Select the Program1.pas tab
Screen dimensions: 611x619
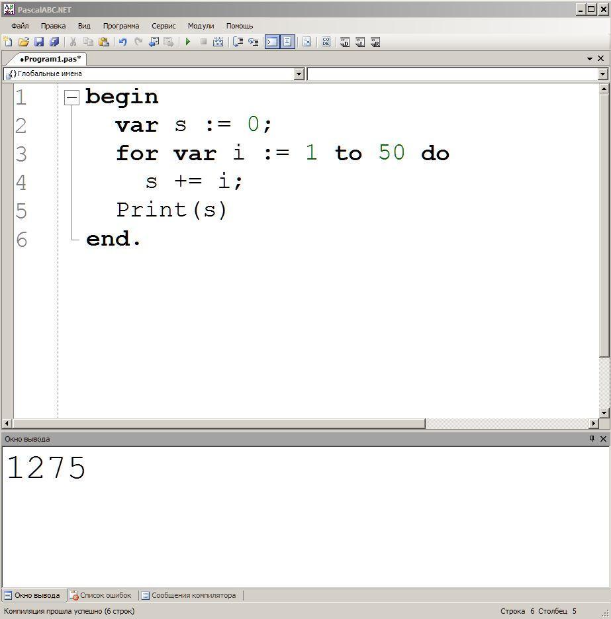50,59
